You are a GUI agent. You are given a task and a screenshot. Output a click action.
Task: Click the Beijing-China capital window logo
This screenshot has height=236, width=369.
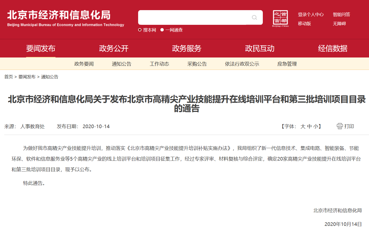coord(280,18)
